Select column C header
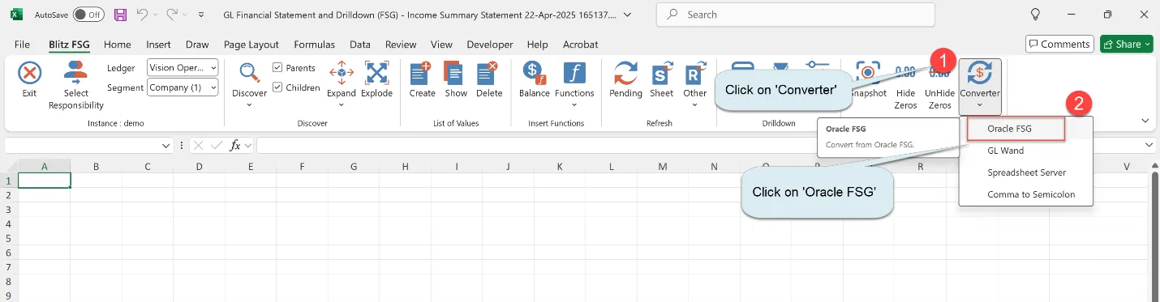This screenshot has width=1160, height=302. [147, 167]
